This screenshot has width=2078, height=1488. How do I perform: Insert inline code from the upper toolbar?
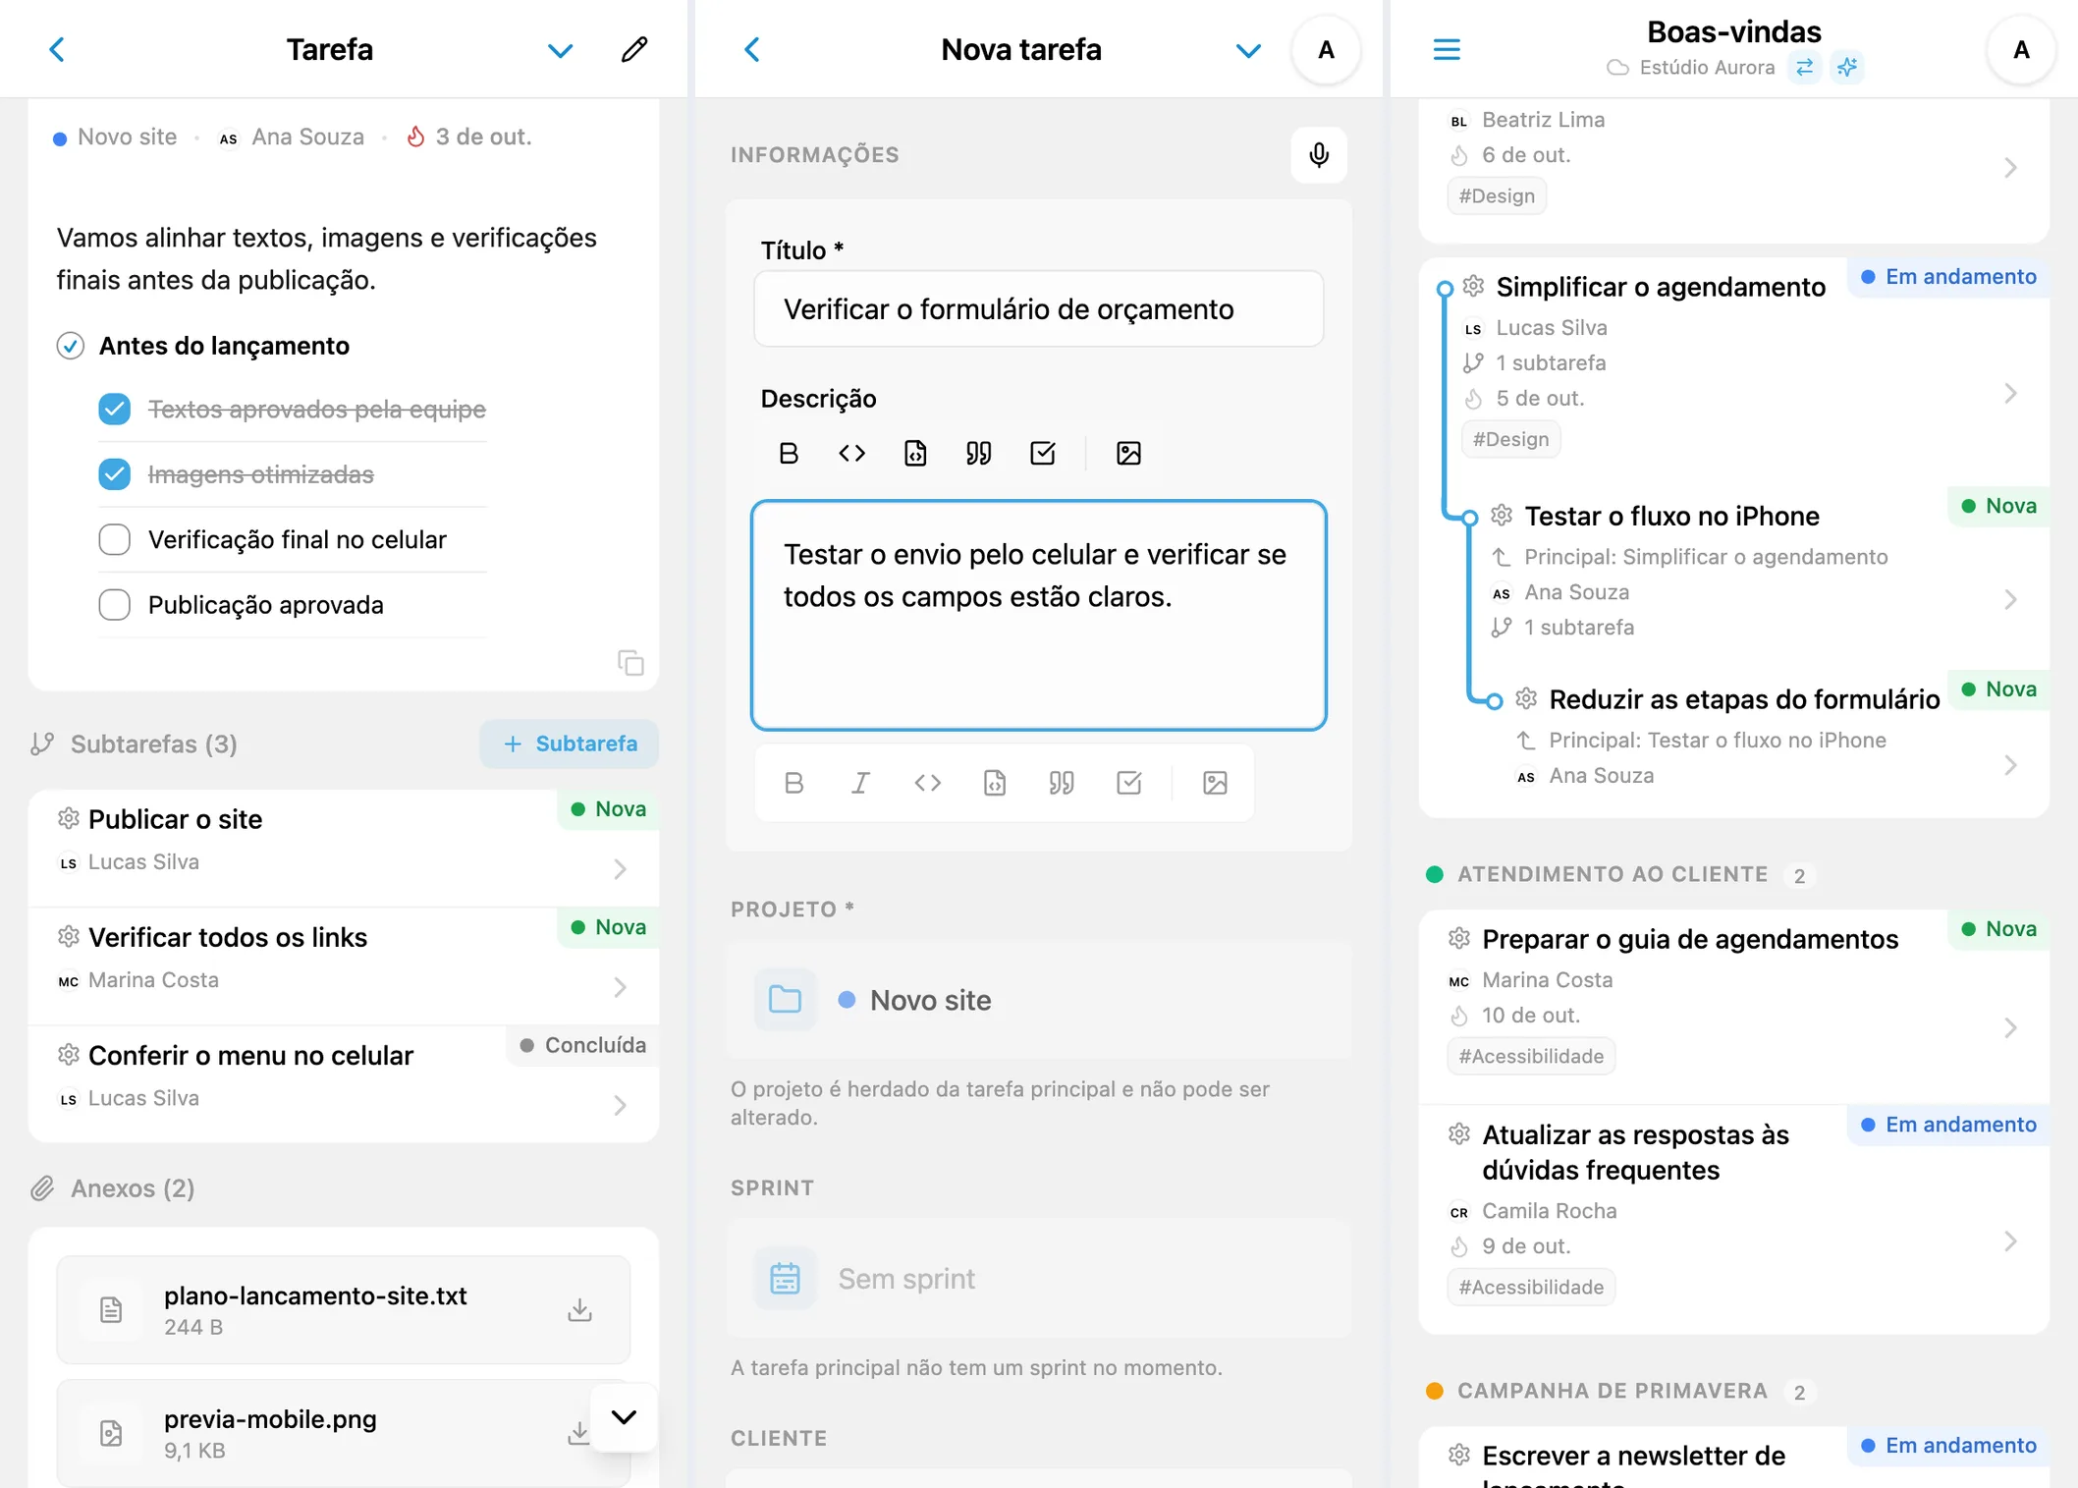(851, 453)
